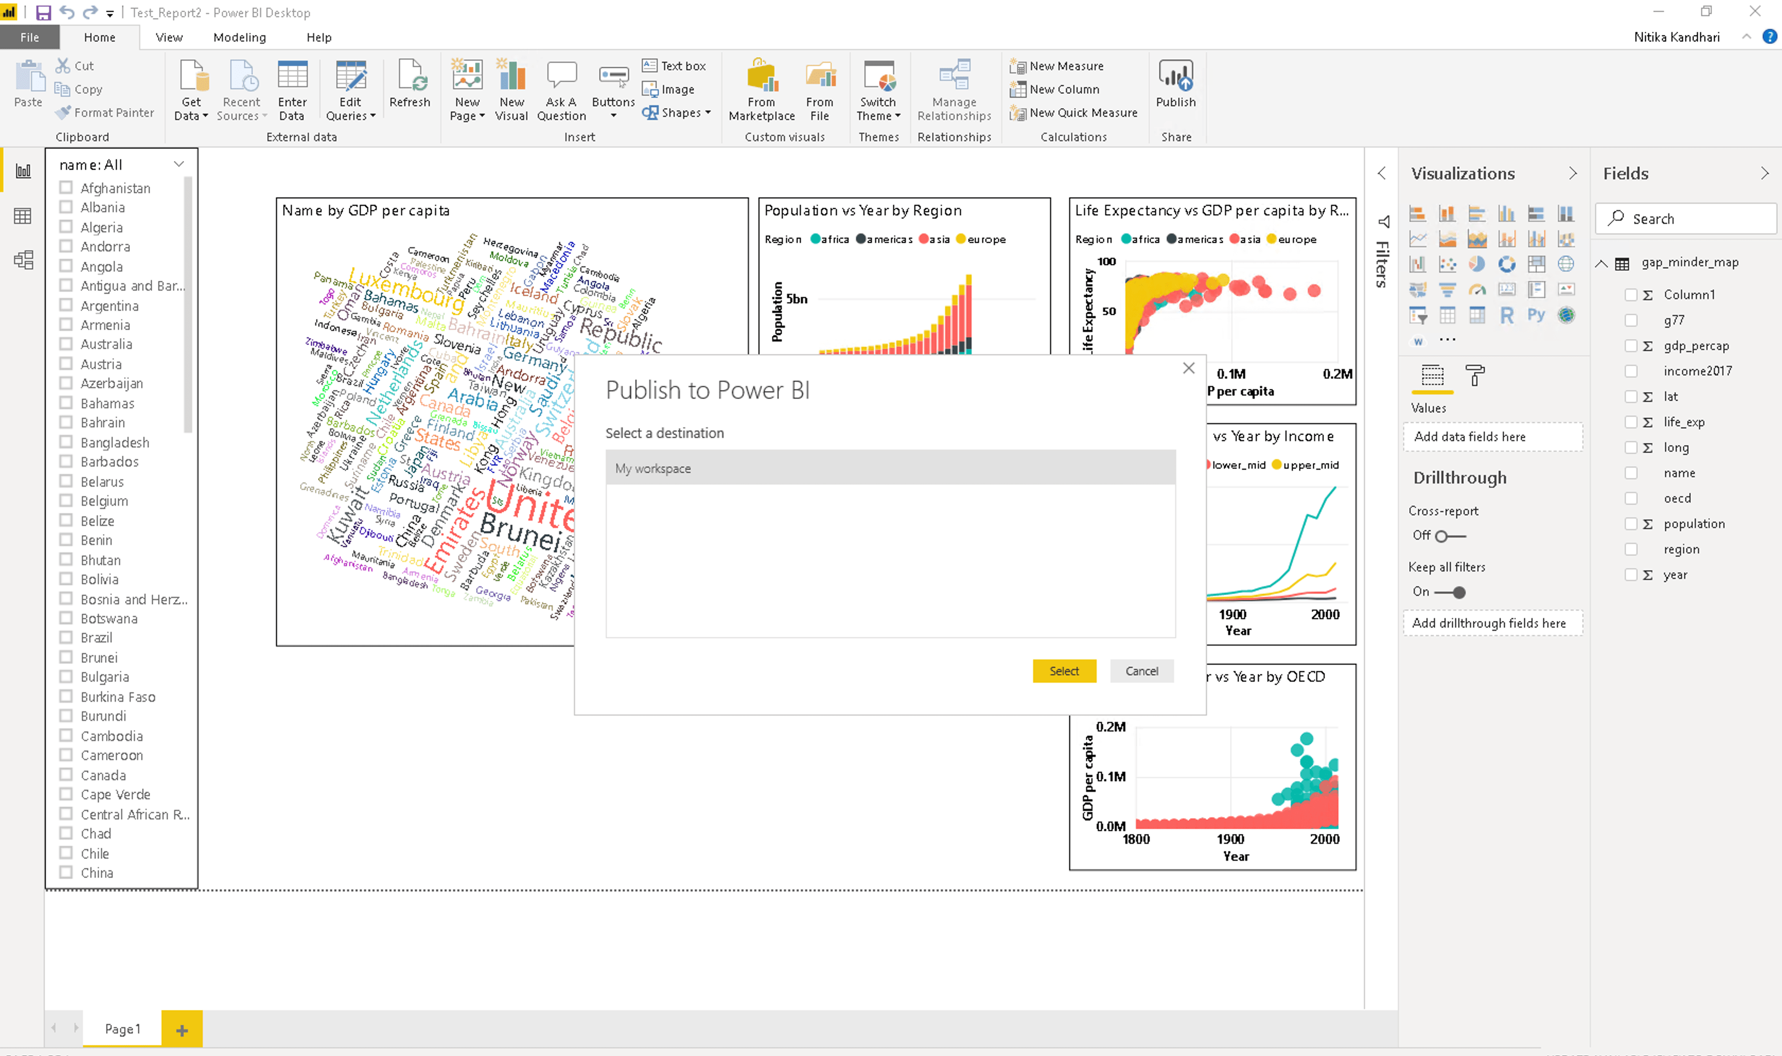This screenshot has height=1056, width=1782.
Task: Click the Refresh icon in the ribbon
Action: (410, 80)
